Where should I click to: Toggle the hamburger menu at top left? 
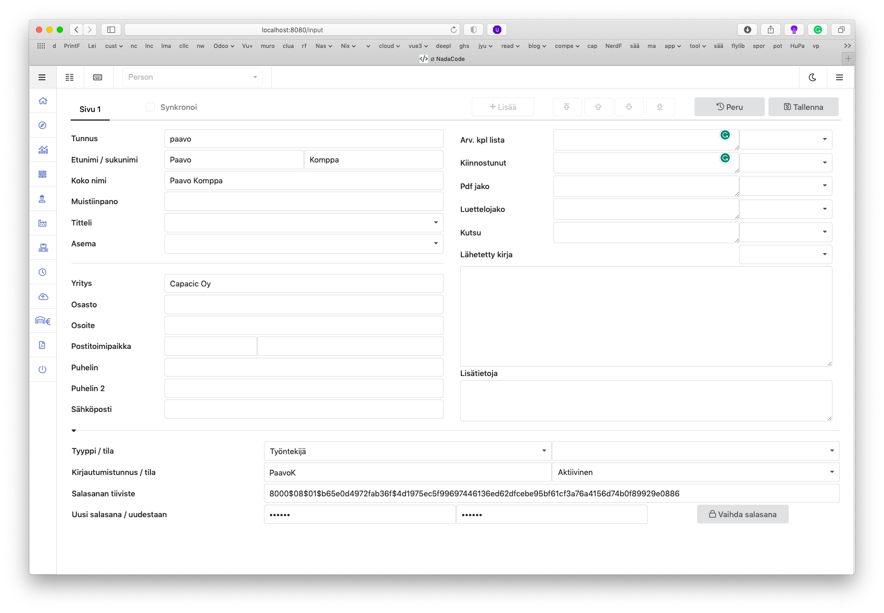(42, 78)
